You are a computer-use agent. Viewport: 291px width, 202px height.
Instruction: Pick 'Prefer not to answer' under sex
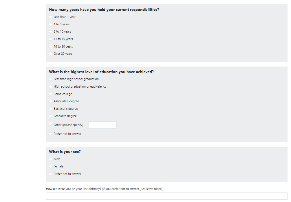51,174
